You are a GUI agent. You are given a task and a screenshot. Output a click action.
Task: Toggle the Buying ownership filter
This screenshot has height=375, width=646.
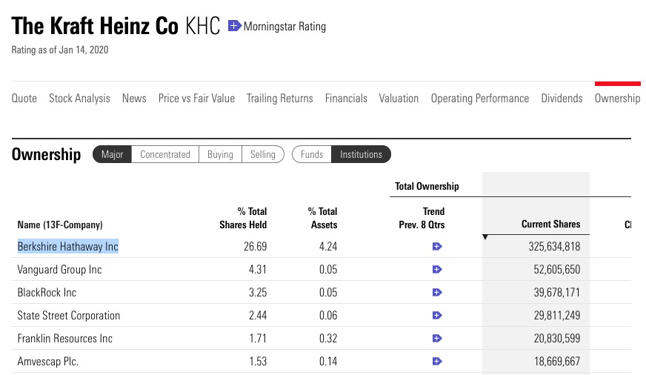coord(220,154)
